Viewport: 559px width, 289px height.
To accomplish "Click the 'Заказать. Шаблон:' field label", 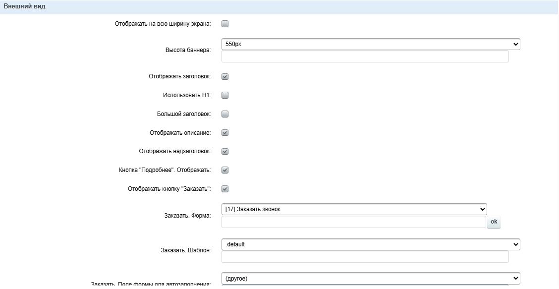I will click(x=186, y=250).
